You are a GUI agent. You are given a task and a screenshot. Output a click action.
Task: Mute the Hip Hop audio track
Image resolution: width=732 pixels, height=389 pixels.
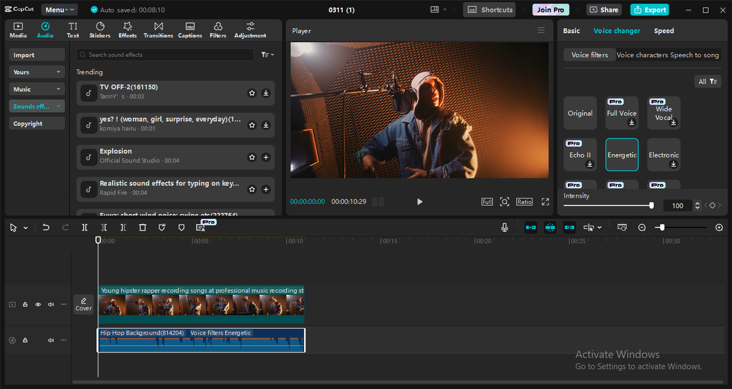pos(51,340)
